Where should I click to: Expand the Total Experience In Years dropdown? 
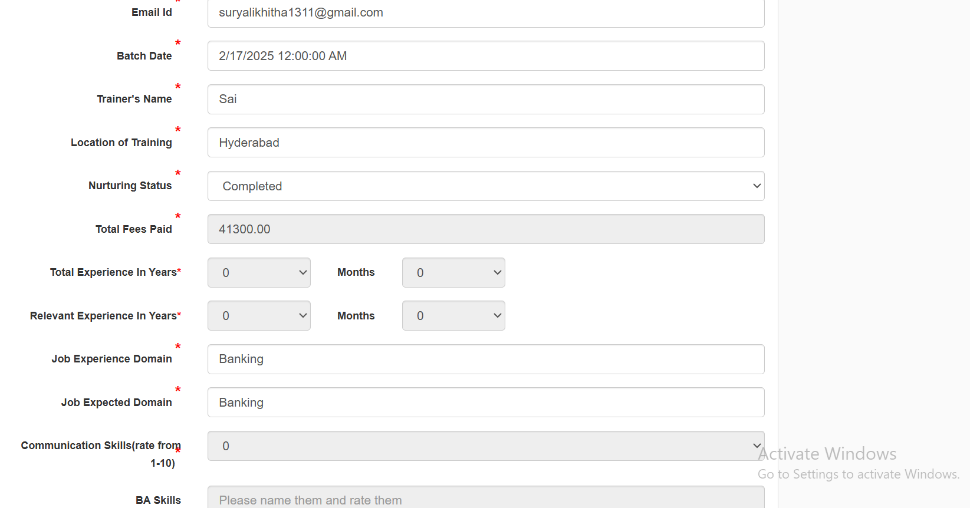[x=259, y=273]
